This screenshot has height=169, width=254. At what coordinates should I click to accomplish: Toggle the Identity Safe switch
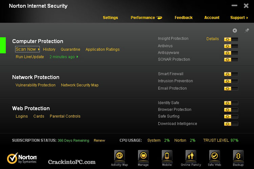(231, 103)
